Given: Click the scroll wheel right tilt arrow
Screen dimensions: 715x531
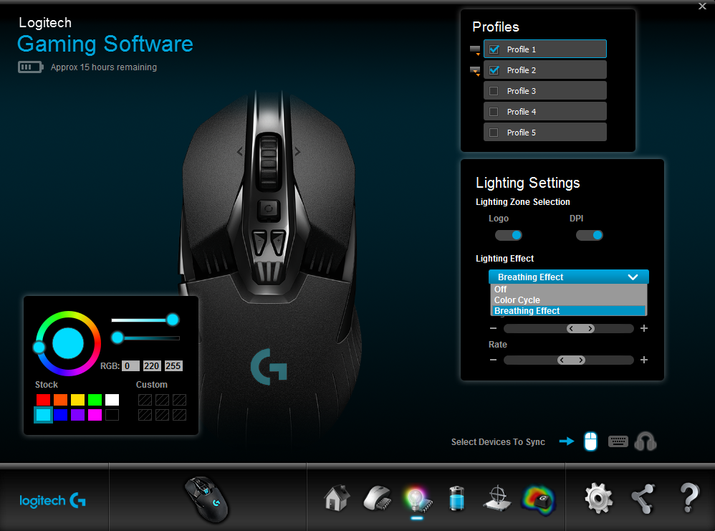Looking at the screenshot, I should (297, 151).
